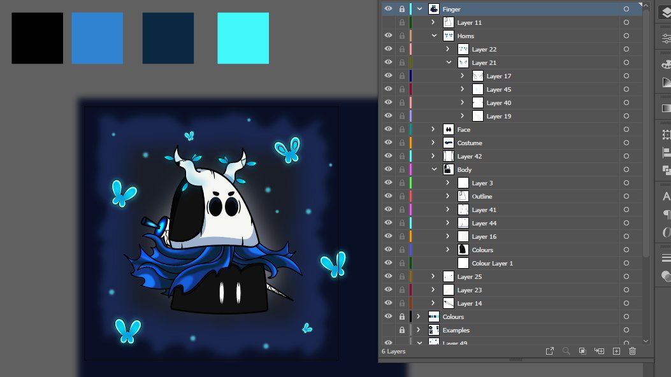The image size is (671, 377).
Task: Click the cyan swatch square
Action: (243, 38)
